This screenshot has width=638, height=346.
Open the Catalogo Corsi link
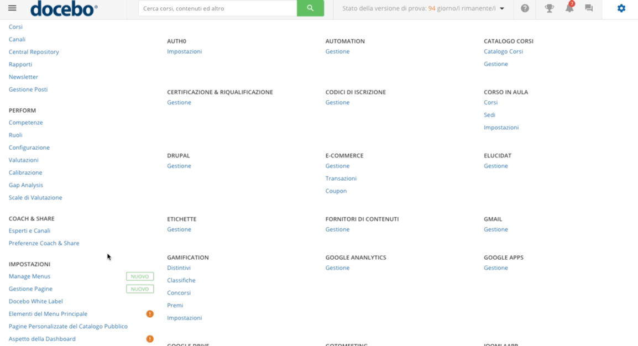503,51
